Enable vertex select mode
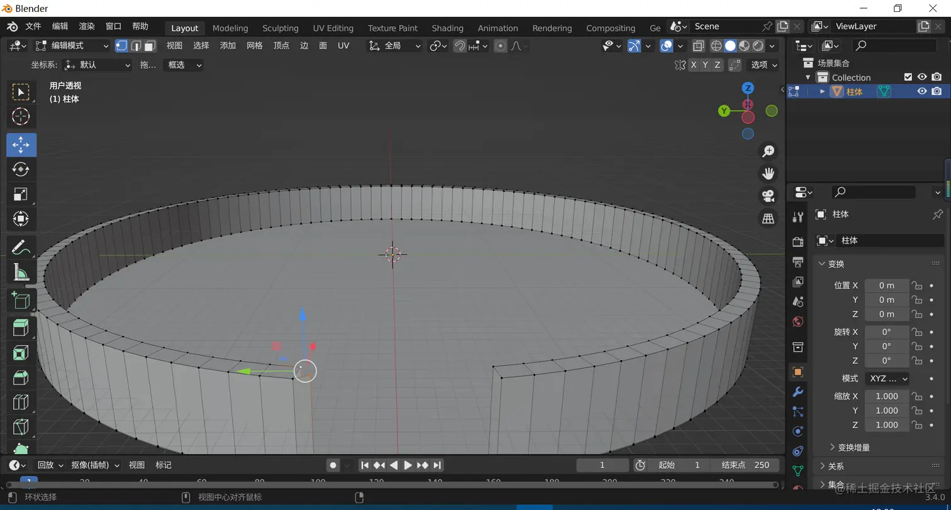Screen dimensions: 951x510 click(121, 46)
